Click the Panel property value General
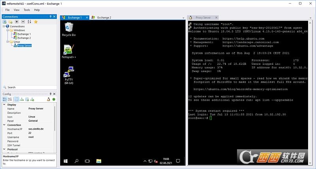Image resolution: width=316 pixels, height=169 pixels. [x=33, y=121]
